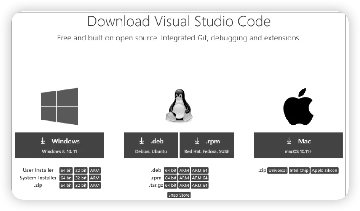Download the Mac build via big button
This screenshot has height=211, width=360.
(298, 145)
